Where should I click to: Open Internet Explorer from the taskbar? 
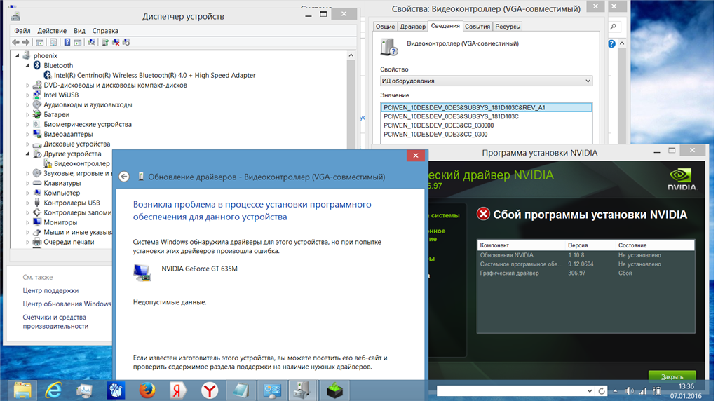coord(53,390)
